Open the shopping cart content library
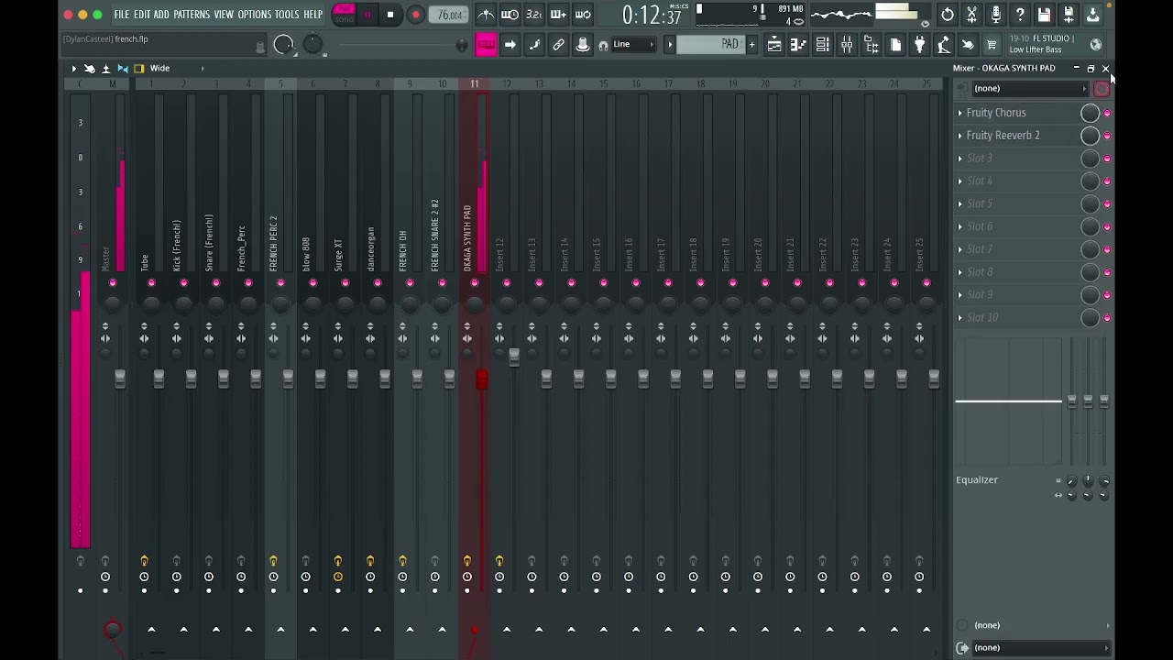 (x=992, y=44)
